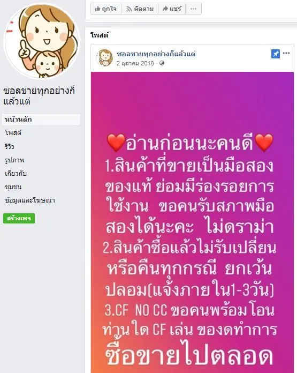The width and height of the screenshot is (297, 373).
Task: Go to the โพสต์ sidebar tab
Action: tap(13, 133)
